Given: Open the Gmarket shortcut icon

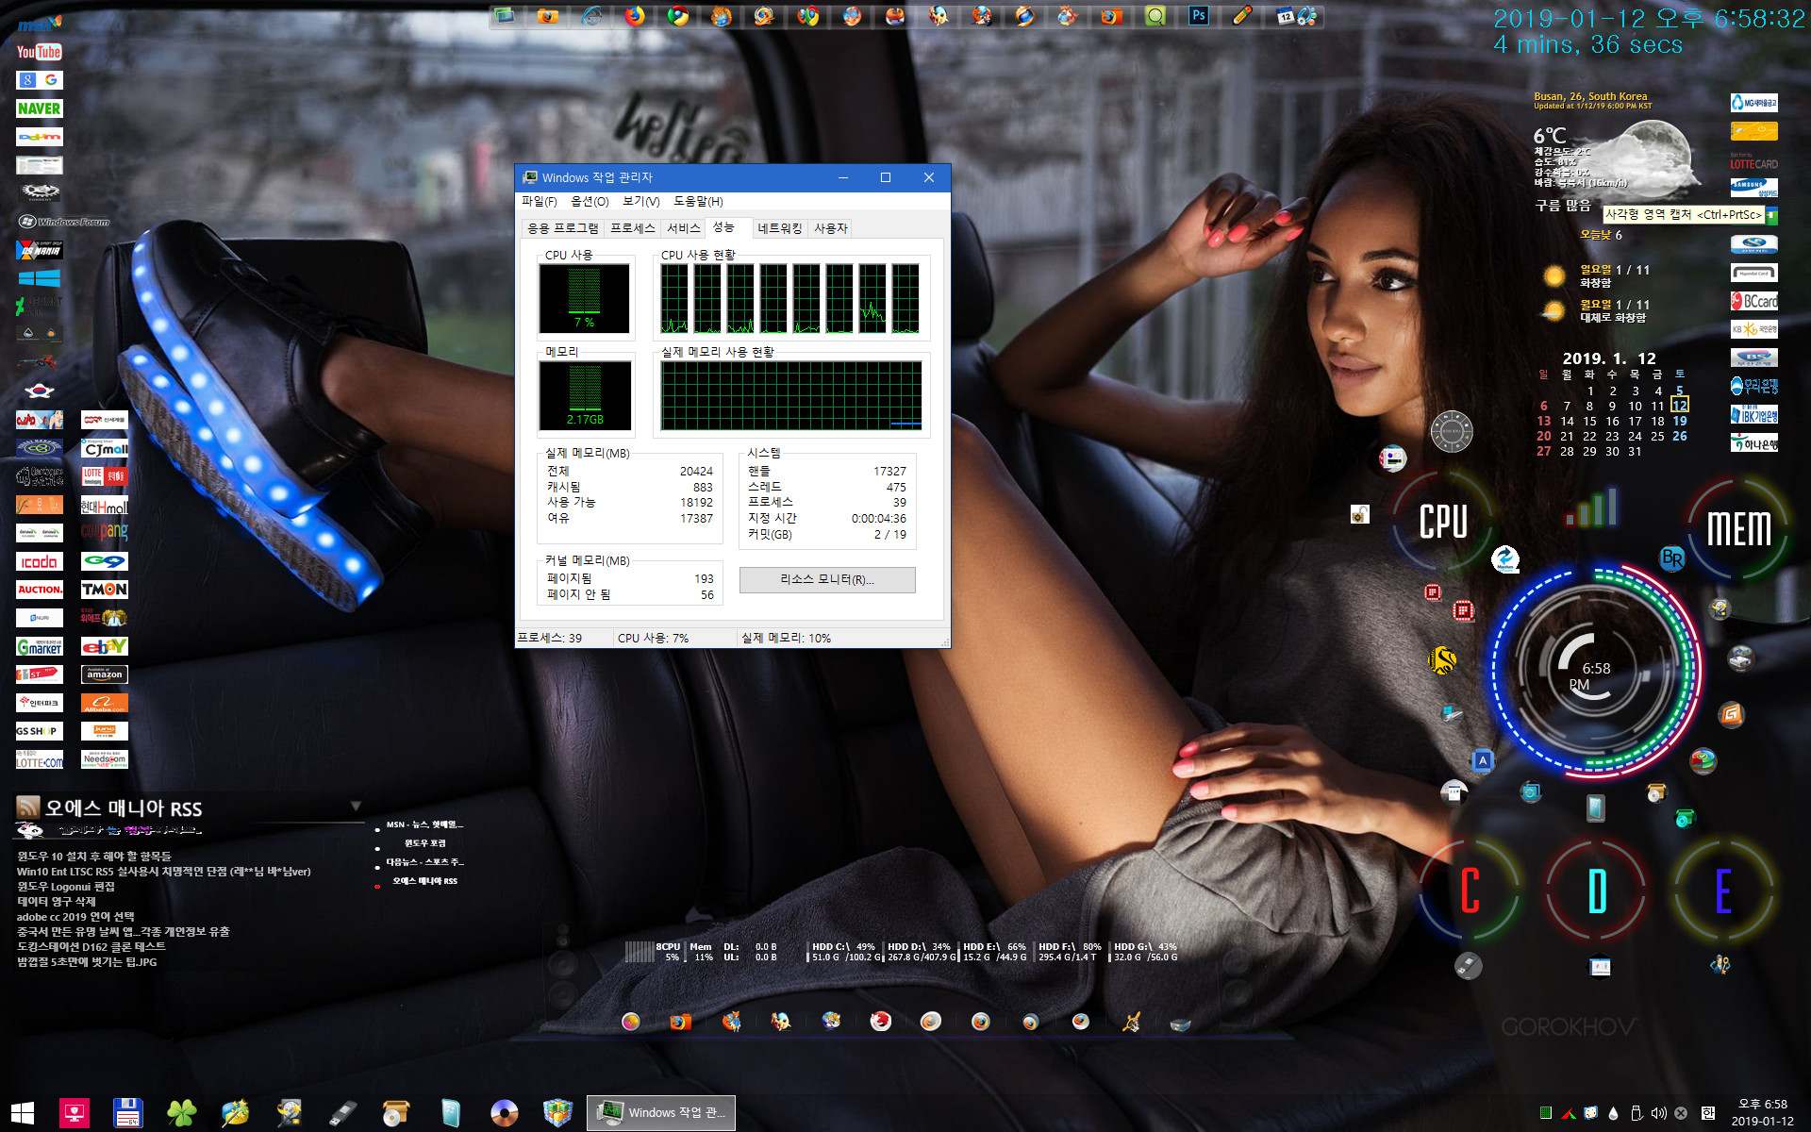Looking at the screenshot, I should coord(40,646).
